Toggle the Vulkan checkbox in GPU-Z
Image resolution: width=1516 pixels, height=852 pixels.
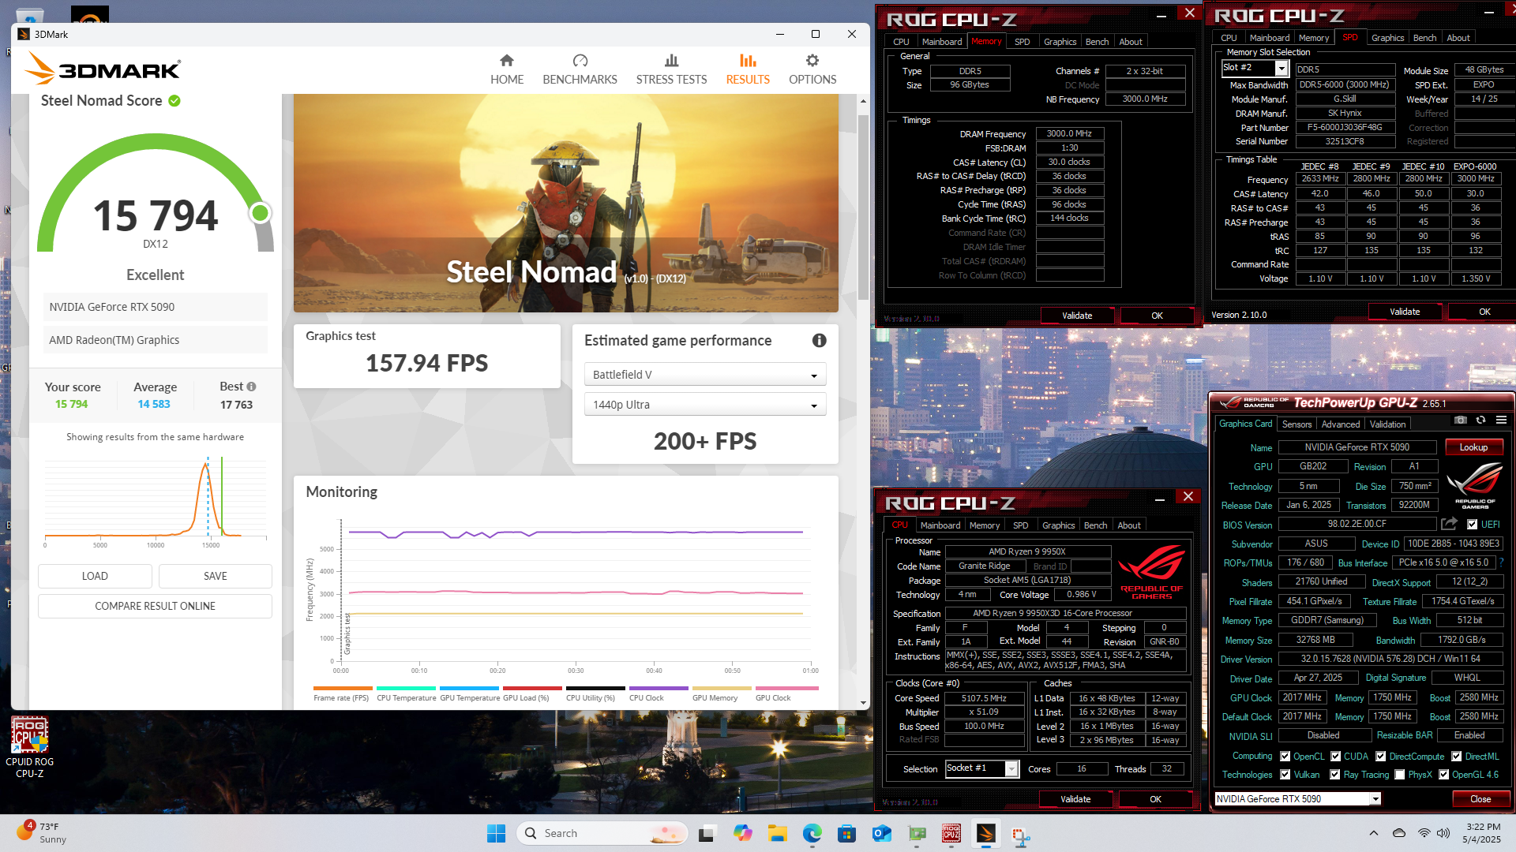1285,774
